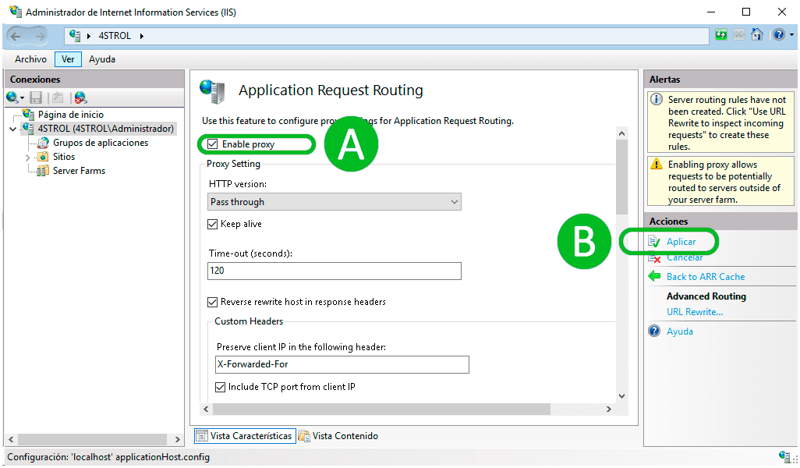The image size is (800, 468).
Task: Click the back navigation arrow
Action: [16, 36]
